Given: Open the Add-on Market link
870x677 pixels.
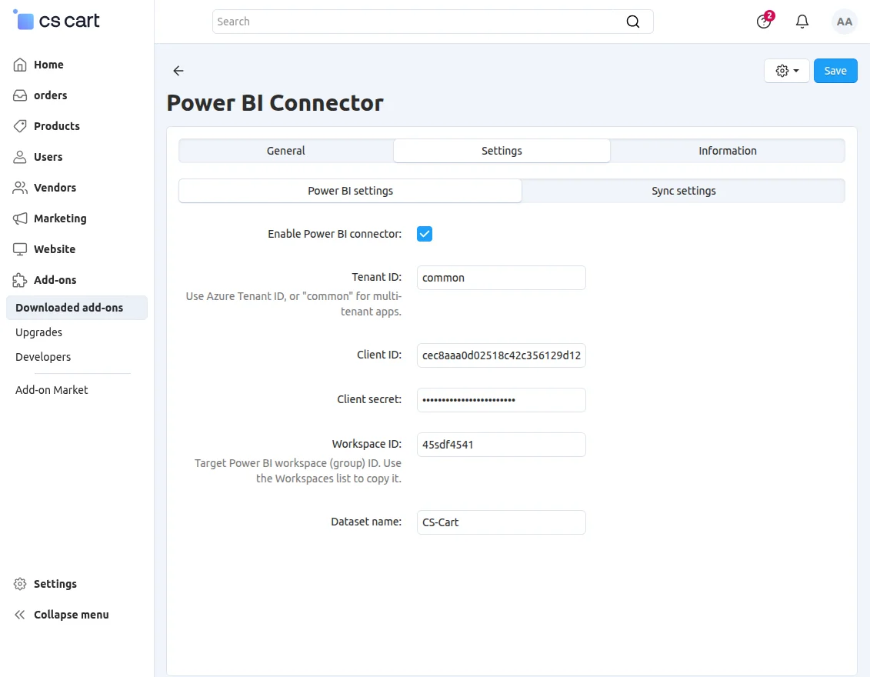Looking at the screenshot, I should coord(52,390).
